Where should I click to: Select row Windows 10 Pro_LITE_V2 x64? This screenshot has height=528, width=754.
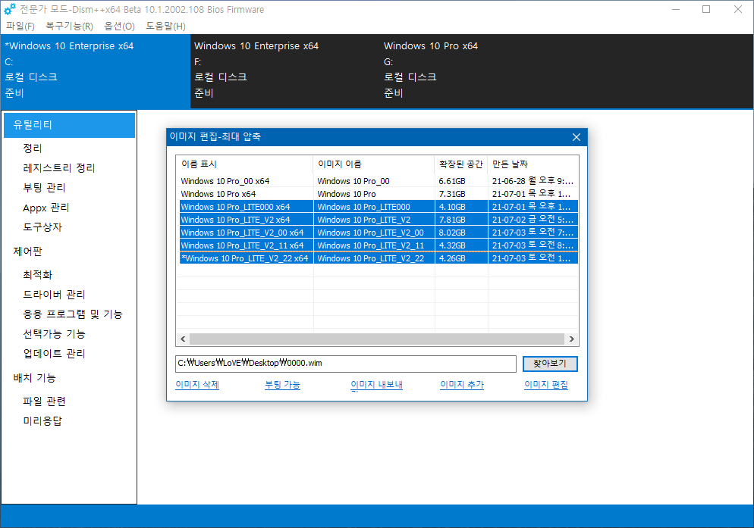tap(377, 220)
